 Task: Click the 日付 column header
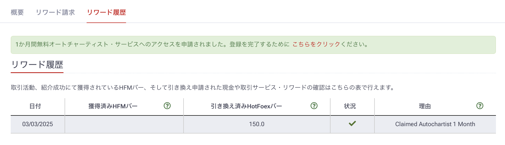(x=35, y=106)
